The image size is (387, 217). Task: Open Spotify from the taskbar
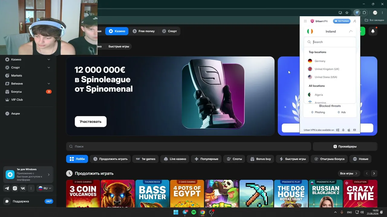tap(194, 212)
